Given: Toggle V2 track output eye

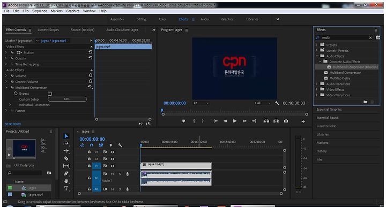Looking at the screenshot, I should pos(112,159).
